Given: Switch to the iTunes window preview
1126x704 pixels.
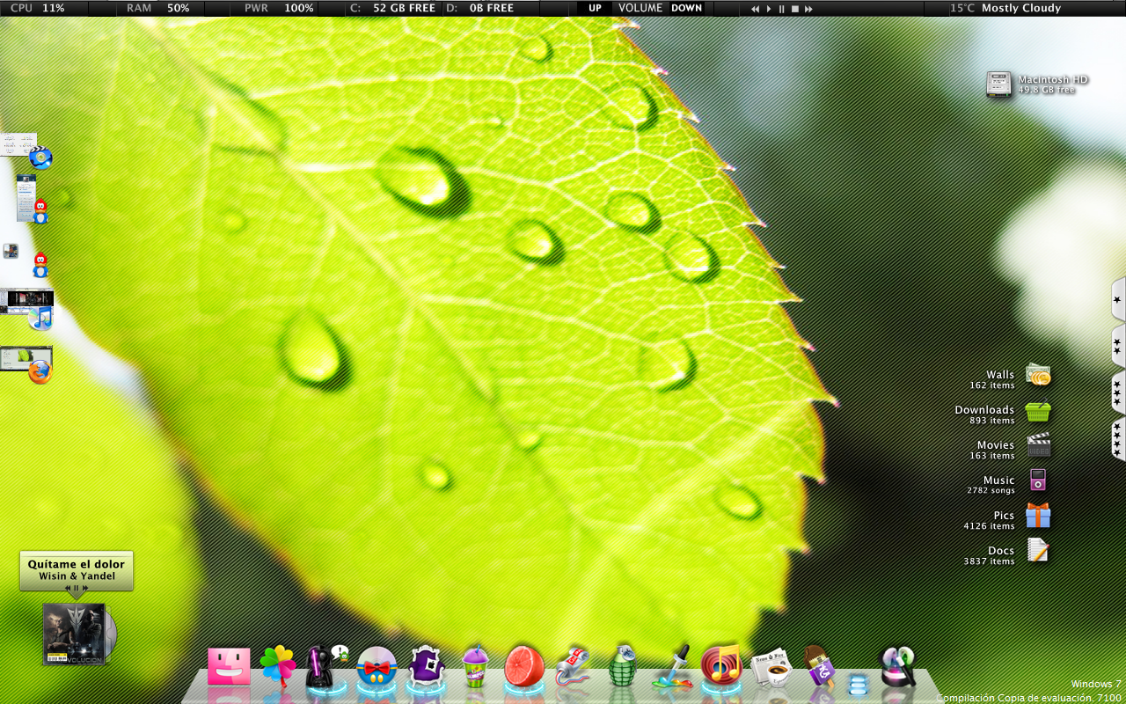Looking at the screenshot, I should pos(26,309).
